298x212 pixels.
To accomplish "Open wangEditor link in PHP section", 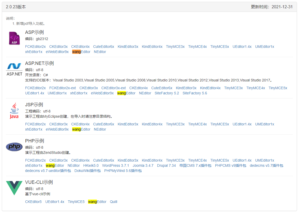I will (x=55, y=166).
